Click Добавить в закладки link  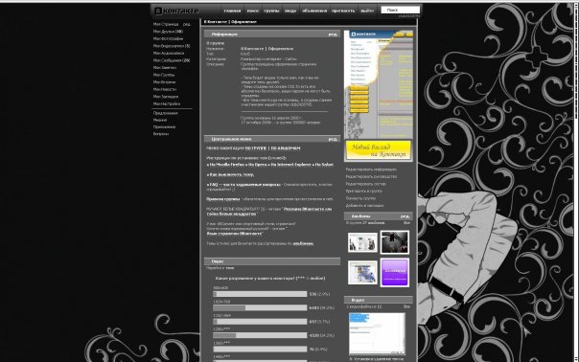click(x=365, y=206)
